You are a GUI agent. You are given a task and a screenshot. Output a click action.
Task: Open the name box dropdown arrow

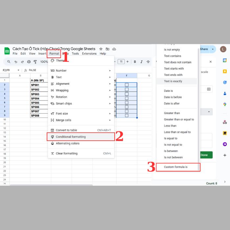tap(18, 70)
